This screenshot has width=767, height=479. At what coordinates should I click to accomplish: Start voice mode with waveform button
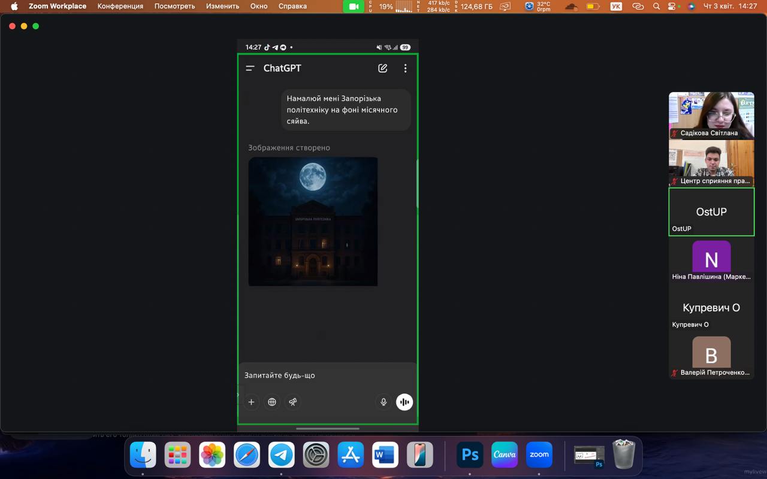[404, 402]
